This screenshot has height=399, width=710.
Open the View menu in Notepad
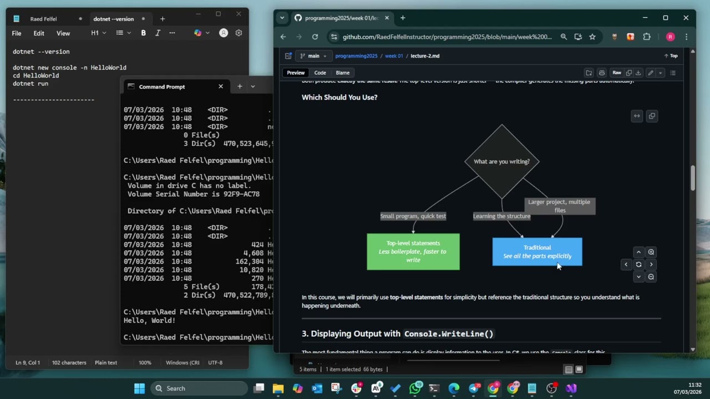coord(63,33)
